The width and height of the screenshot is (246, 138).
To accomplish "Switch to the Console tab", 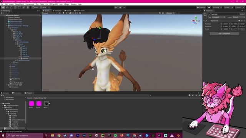I will (5, 93).
